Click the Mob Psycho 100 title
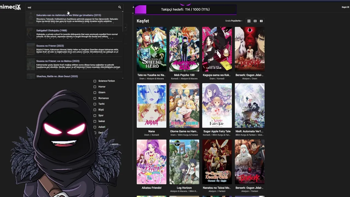Screen dimensions: 350x197 tap(184, 75)
